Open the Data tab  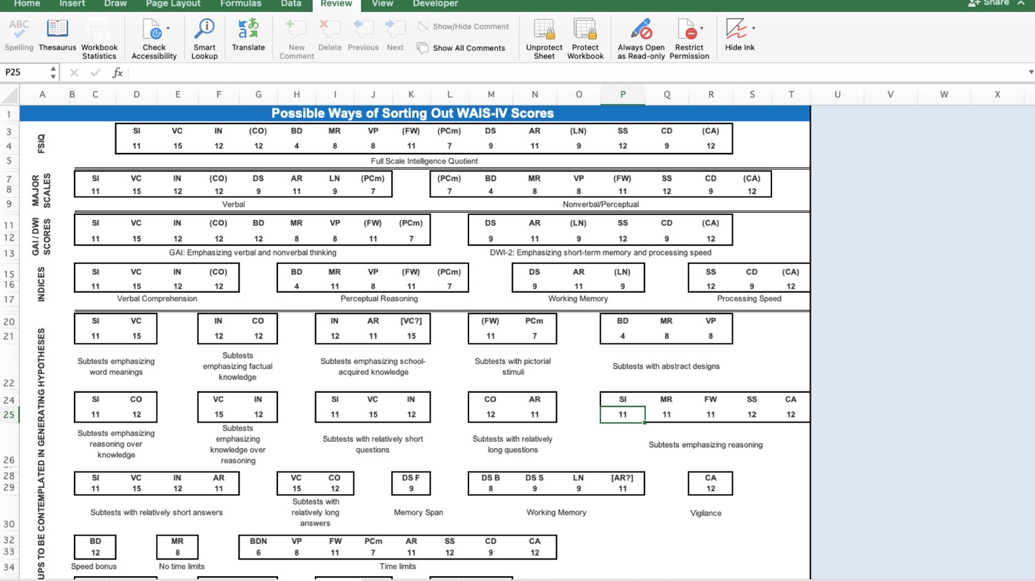291,3
